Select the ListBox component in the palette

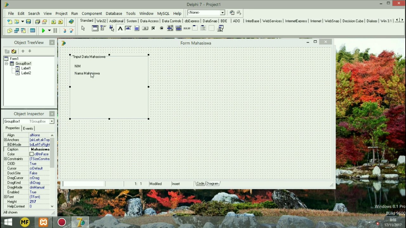pos(170,28)
